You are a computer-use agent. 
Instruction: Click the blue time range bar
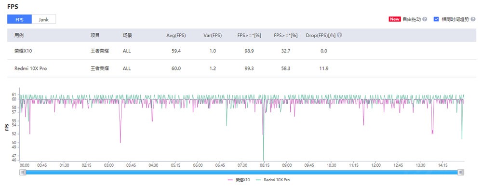coord(241,173)
